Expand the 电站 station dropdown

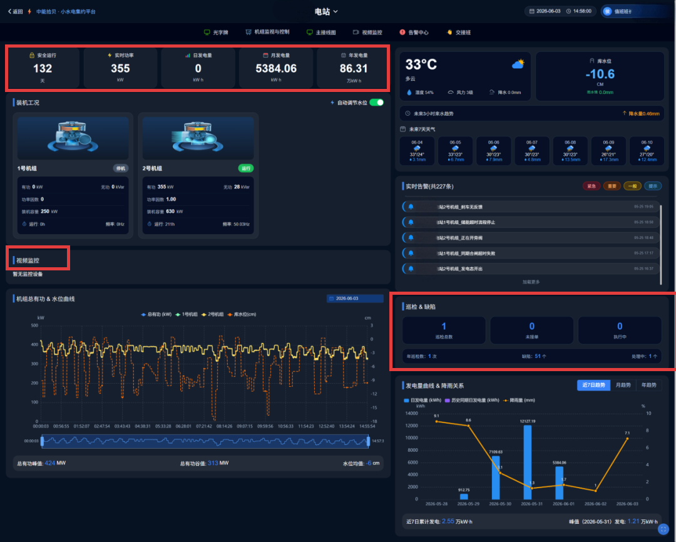(326, 12)
